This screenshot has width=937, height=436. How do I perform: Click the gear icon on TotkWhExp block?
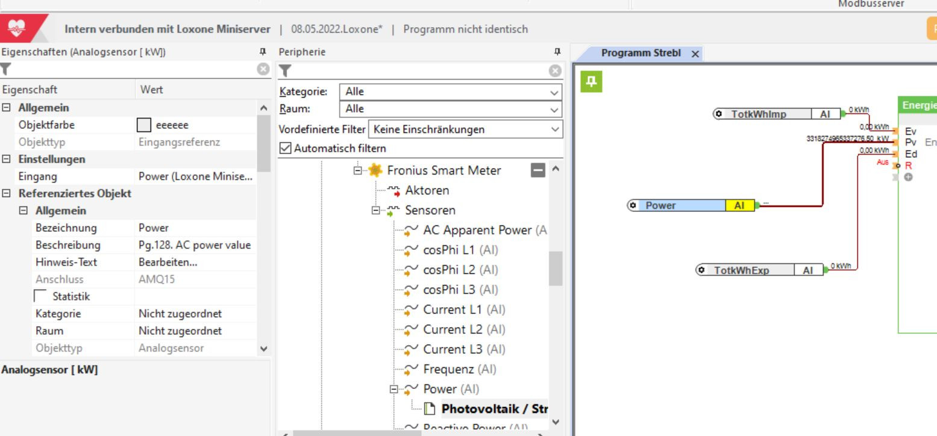[x=701, y=270]
